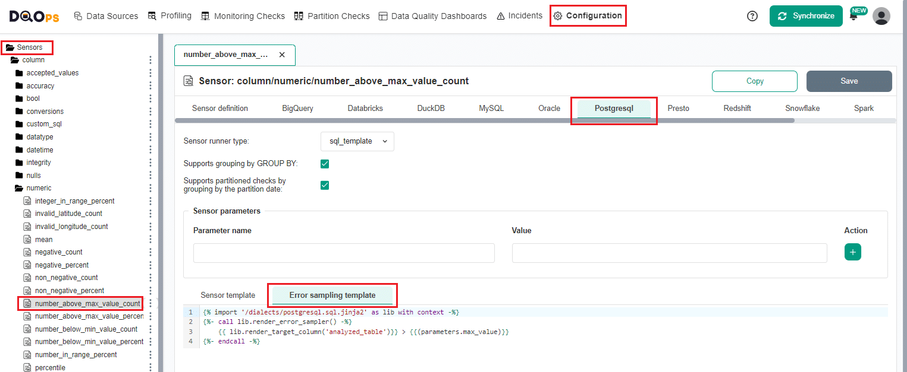The height and width of the screenshot is (372, 907).
Task: Switch to the DuckDB tab
Action: [x=431, y=109]
